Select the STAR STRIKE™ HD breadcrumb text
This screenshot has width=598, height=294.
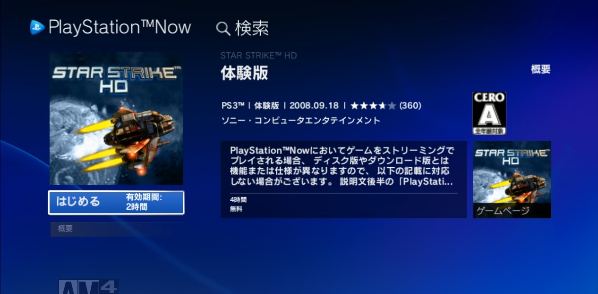click(258, 56)
